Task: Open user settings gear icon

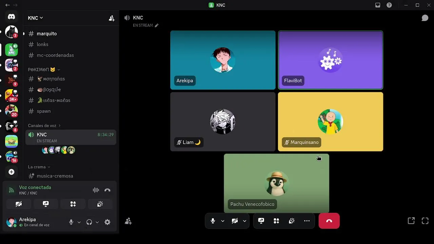Action: click(x=107, y=222)
